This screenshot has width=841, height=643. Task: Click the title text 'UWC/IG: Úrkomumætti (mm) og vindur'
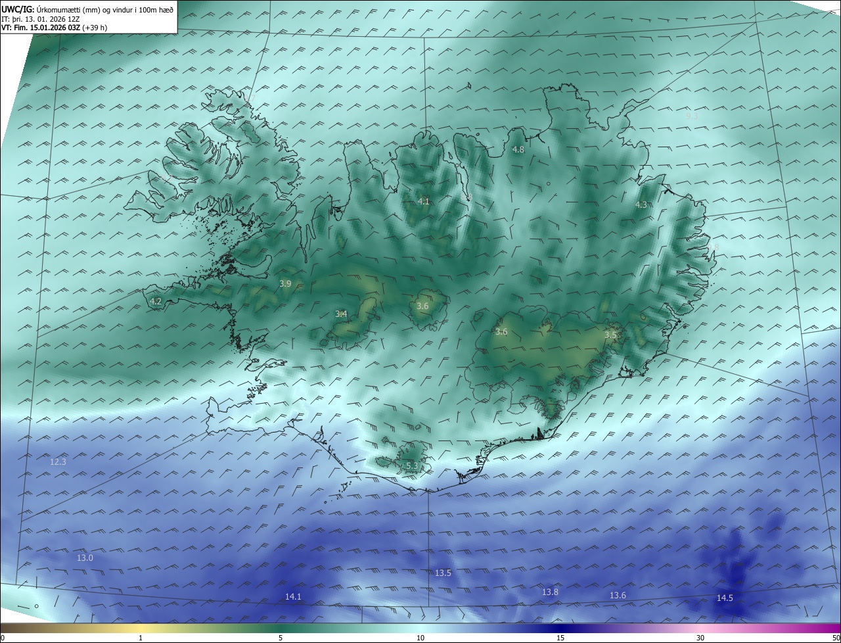point(68,9)
